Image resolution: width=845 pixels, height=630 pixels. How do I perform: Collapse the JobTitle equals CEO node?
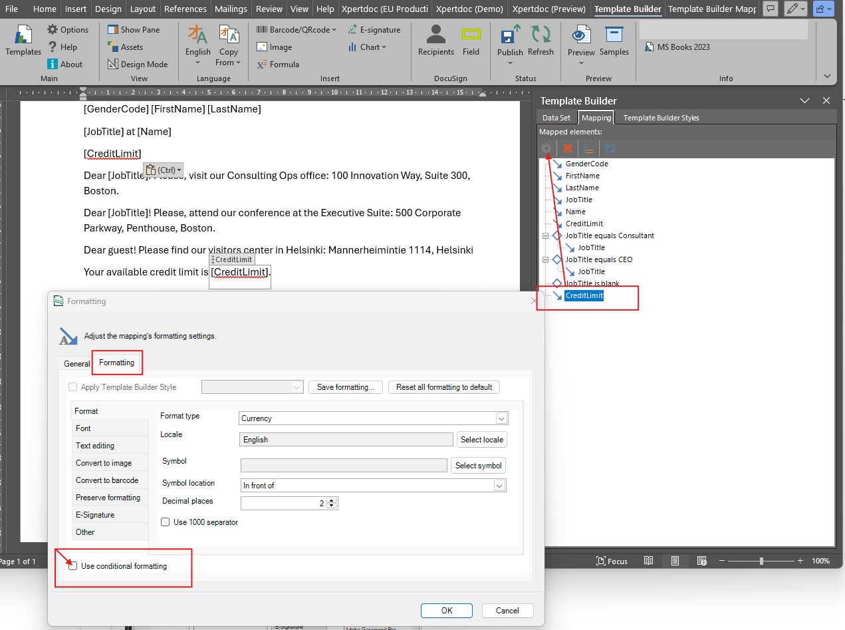[546, 259]
